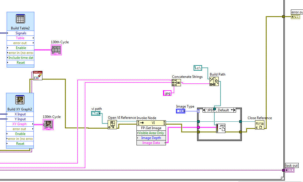
Task: Click the Build XY Graph2 express VI icon
Action: pyautogui.click(x=20, y=100)
